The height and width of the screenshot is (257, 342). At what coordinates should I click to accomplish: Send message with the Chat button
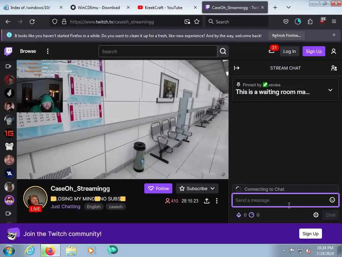point(331,215)
